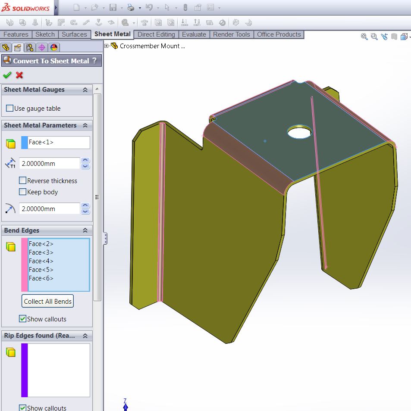Image resolution: width=411 pixels, height=411 pixels.
Task: Open the View Orientation cube icon
Action: (x=405, y=37)
